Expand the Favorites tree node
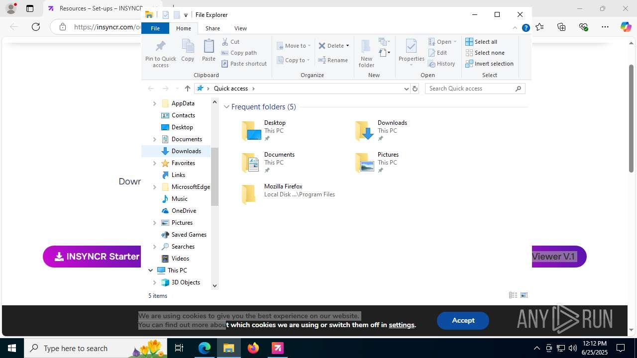The height and width of the screenshot is (358, 637). click(154, 163)
